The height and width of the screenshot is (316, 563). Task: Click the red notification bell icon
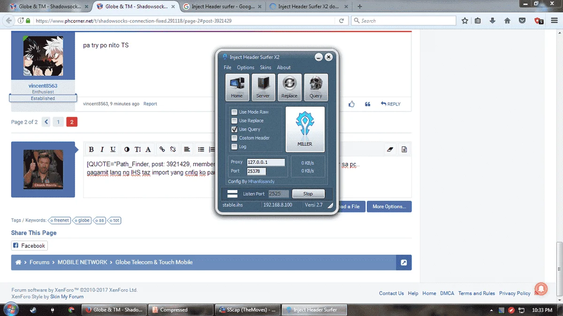point(541,289)
